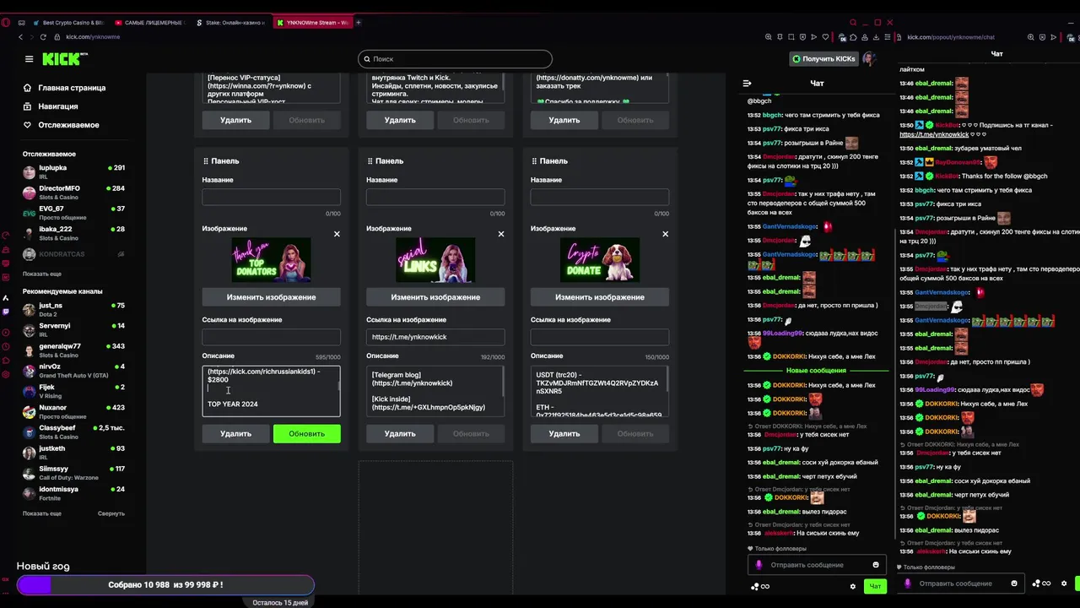Image resolution: width=1080 pixels, height=608 pixels.
Task: Open lupiupka channel in followed list
Action: [74, 171]
